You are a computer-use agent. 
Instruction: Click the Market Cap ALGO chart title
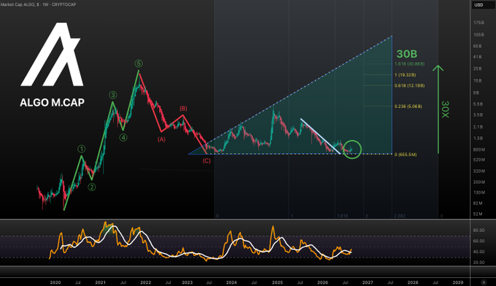click(x=38, y=4)
